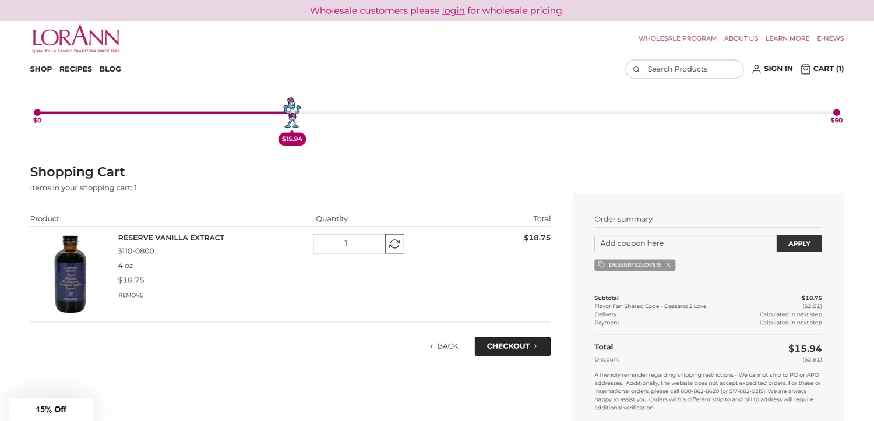The image size is (874, 421).
Task: Click the 4 oz size text
Action: tap(126, 266)
